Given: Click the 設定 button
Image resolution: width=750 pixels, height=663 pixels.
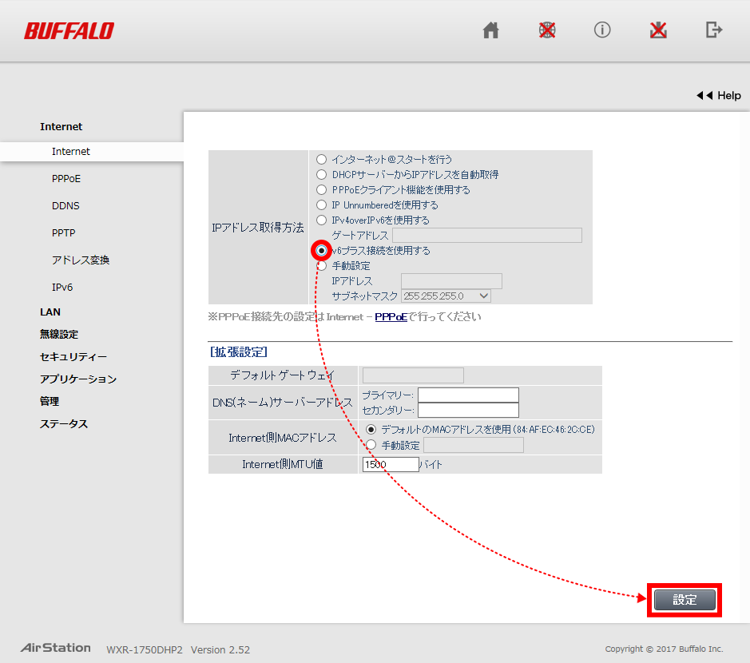Looking at the screenshot, I should click(x=684, y=600).
